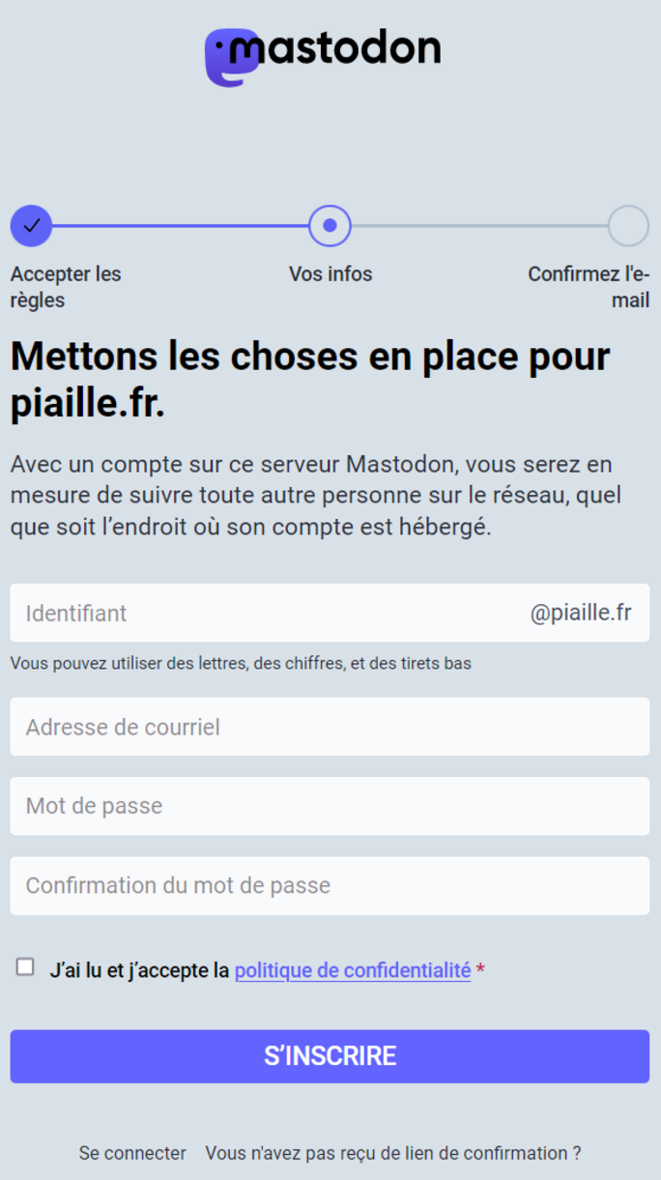
Task: Open the missing confirmation link help link
Action: point(393,1153)
